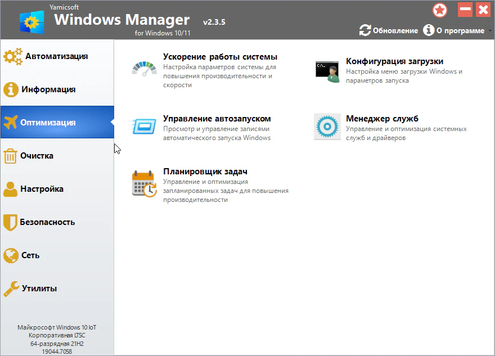Click the autostart manager window icon
Image resolution: width=495 pixels, height=356 pixels.
145,126
